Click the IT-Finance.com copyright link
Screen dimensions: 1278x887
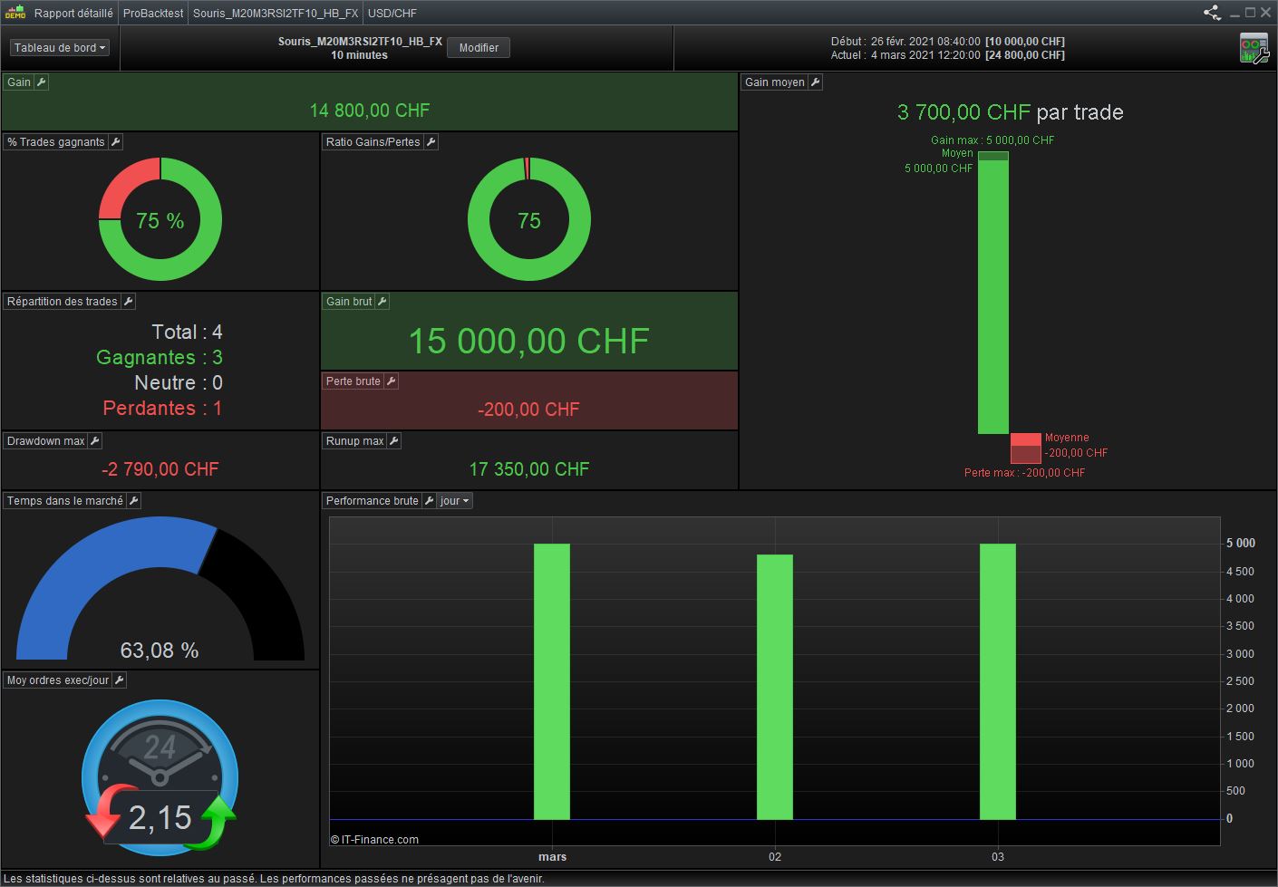pos(374,840)
